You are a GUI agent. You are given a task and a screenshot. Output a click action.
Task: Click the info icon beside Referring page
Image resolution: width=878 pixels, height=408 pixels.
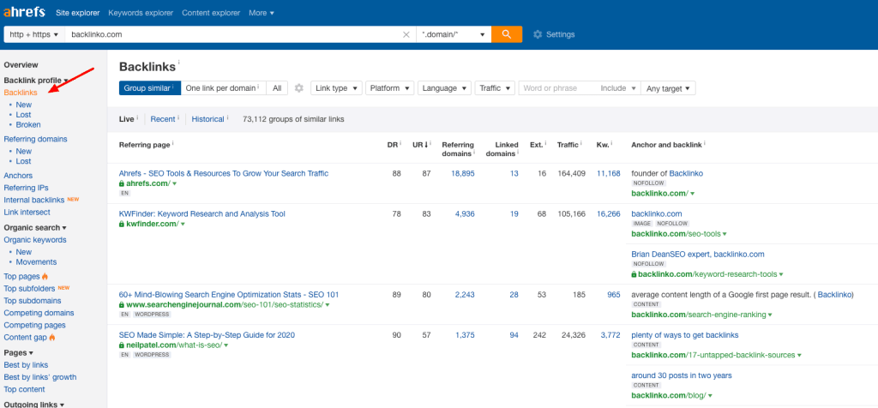(172, 144)
